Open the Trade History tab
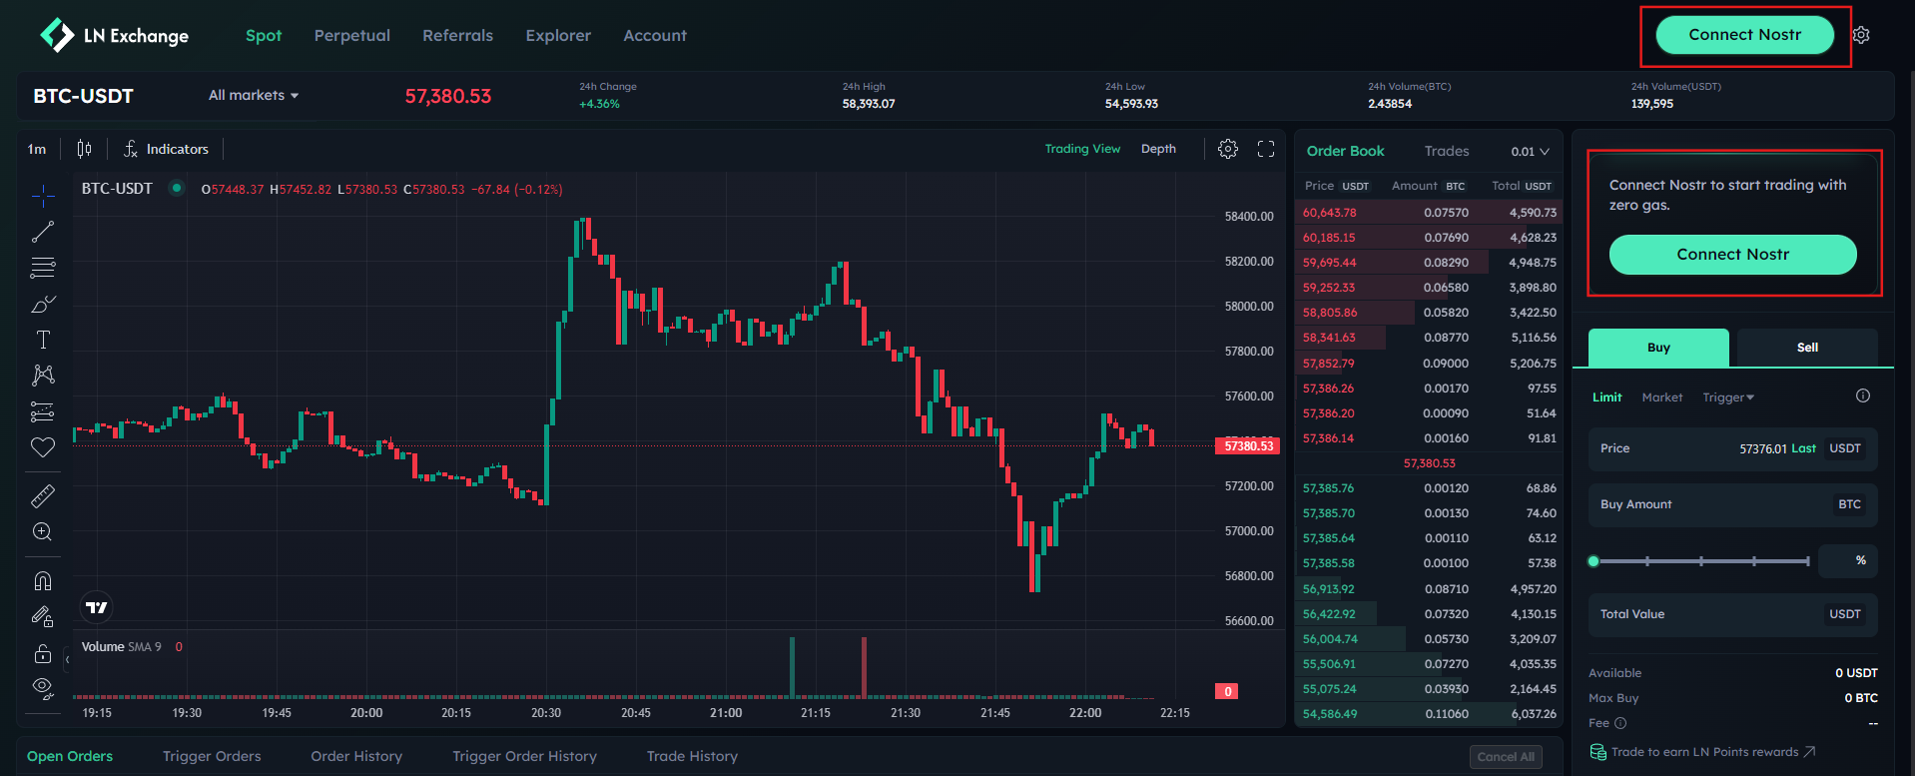The height and width of the screenshot is (776, 1915). click(x=693, y=756)
